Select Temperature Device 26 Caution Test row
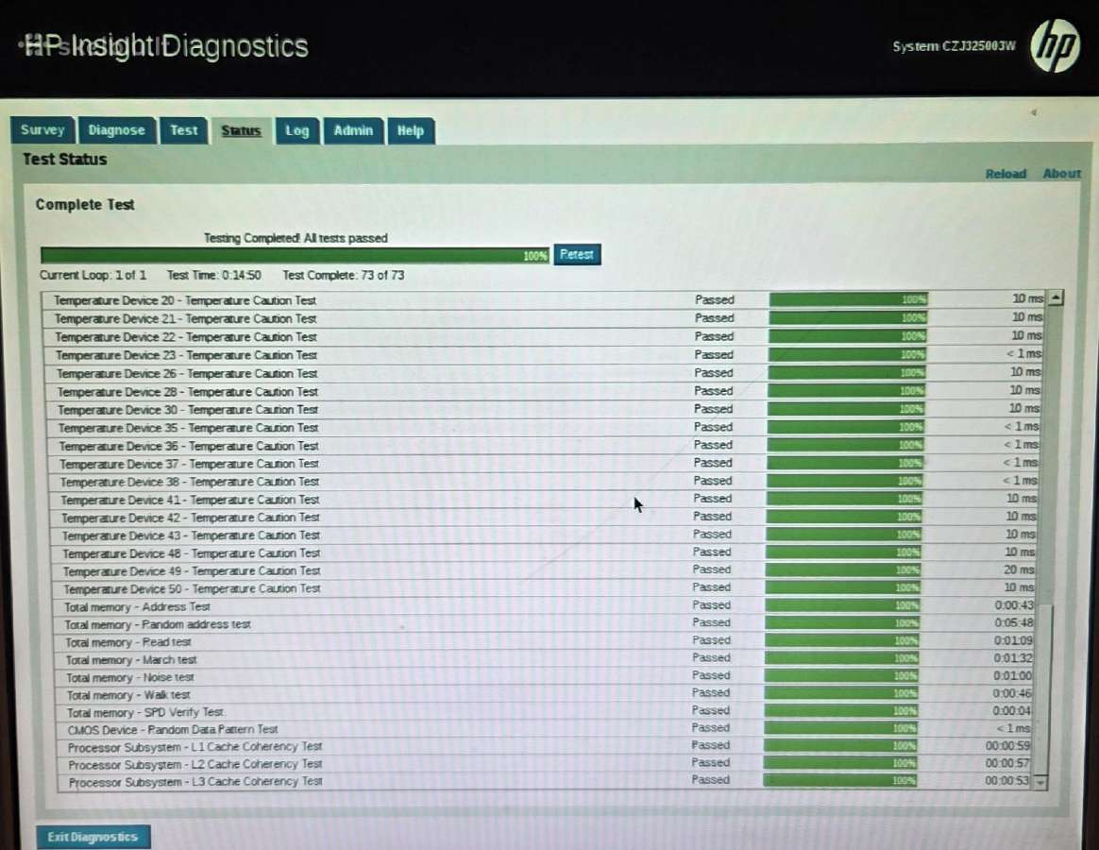1099x850 pixels. pos(544,373)
